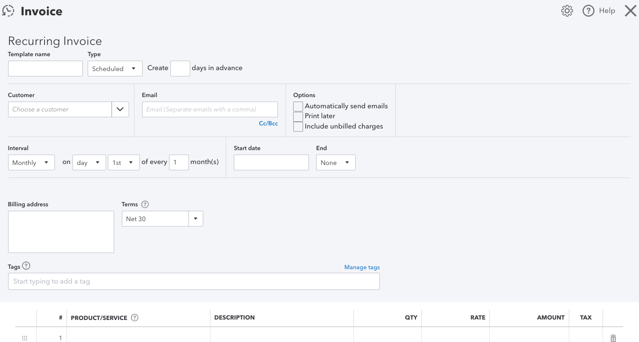Click the days in advance field
639x342 pixels.
[x=180, y=68]
